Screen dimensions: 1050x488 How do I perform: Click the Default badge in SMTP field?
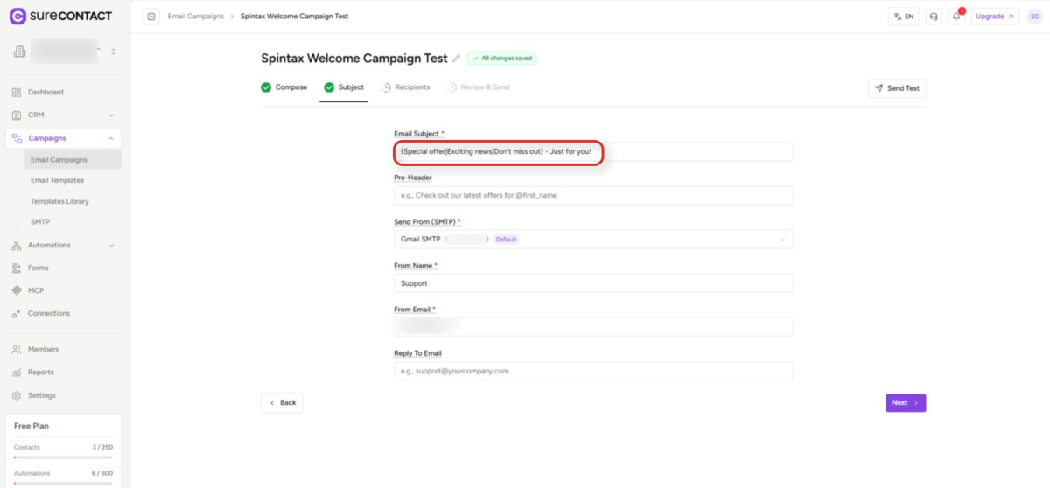(x=507, y=239)
